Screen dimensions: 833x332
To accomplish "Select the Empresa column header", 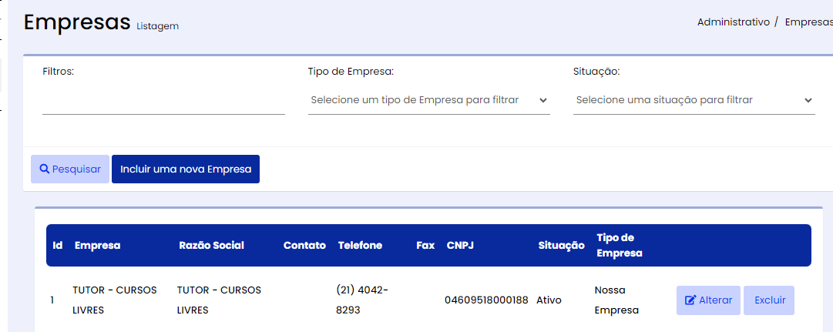I will 98,246.
